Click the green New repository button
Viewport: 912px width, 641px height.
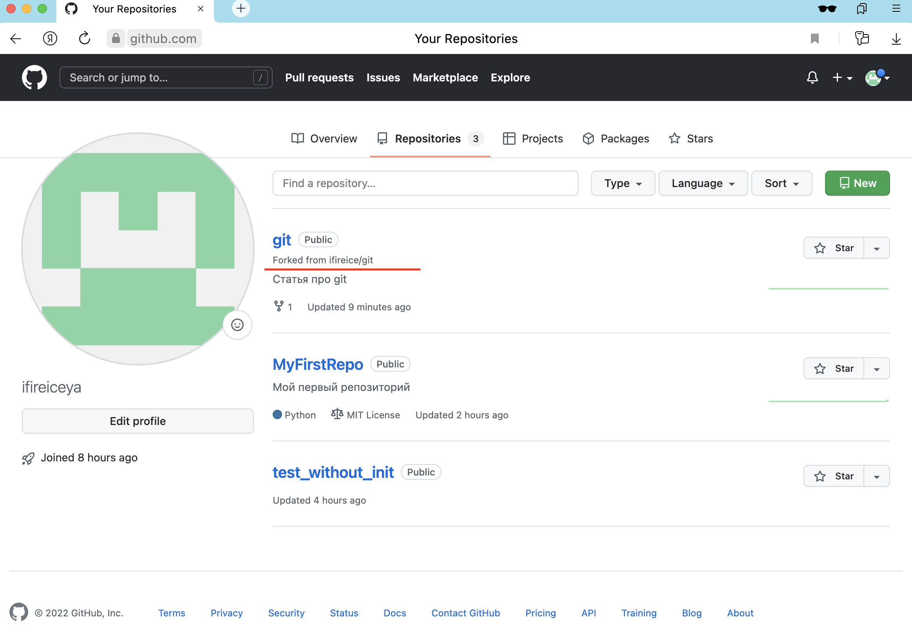click(857, 184)
